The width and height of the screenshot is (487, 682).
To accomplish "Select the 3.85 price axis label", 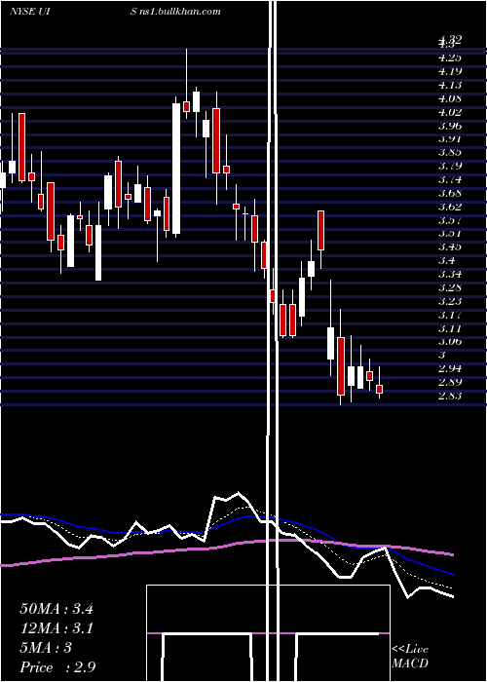I will click(450, 153).
